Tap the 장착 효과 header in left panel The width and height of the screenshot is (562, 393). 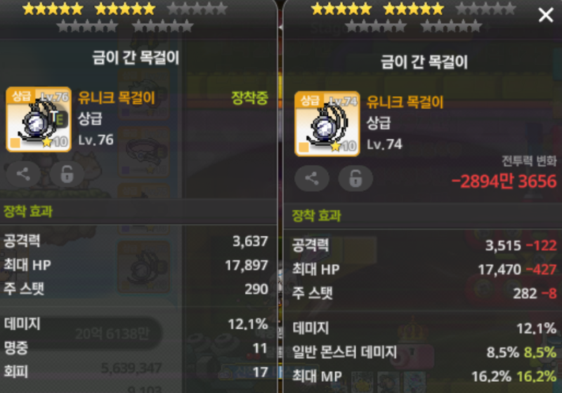click(x=28, y=211)
